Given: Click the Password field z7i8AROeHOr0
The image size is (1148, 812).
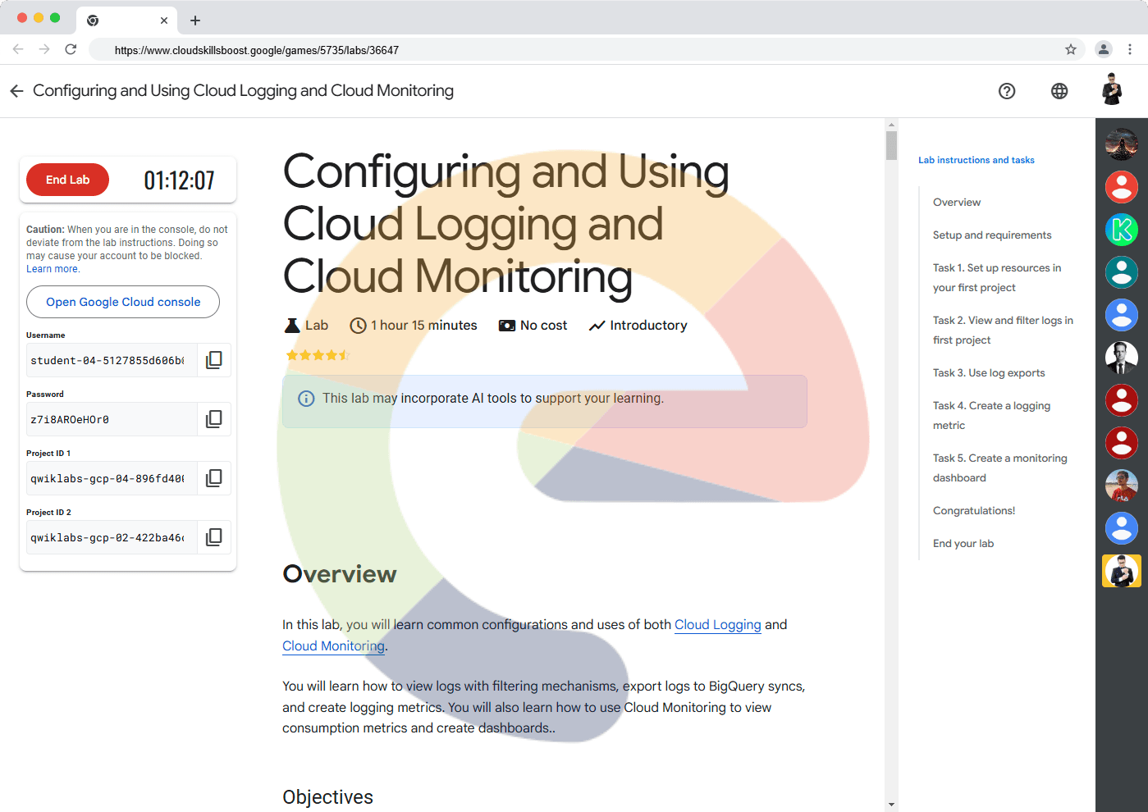Looking at the screenshot, I should coord(112,419).
